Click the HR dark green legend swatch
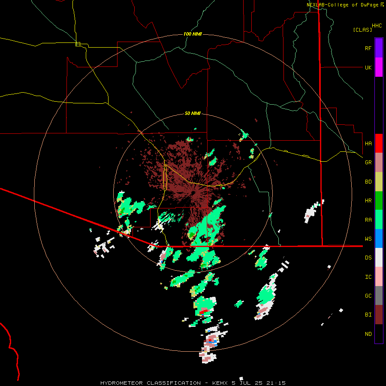Viewport: 386px width, 386px height. (x=379, y=201)
